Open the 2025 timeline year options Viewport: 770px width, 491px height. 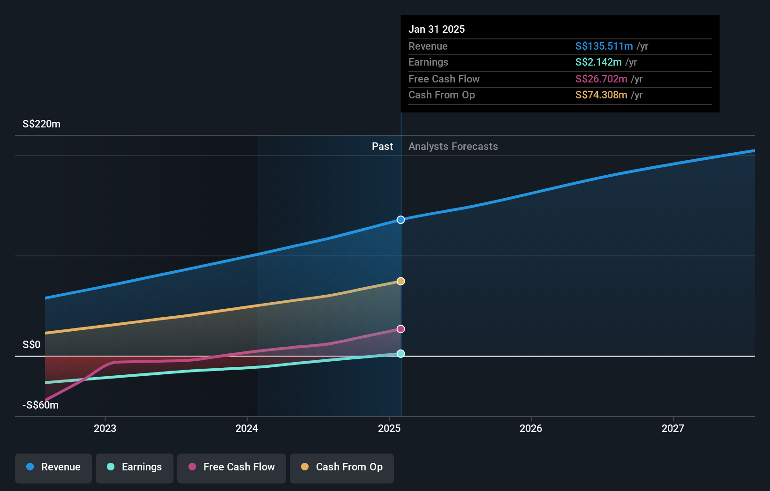coord(389,428)
